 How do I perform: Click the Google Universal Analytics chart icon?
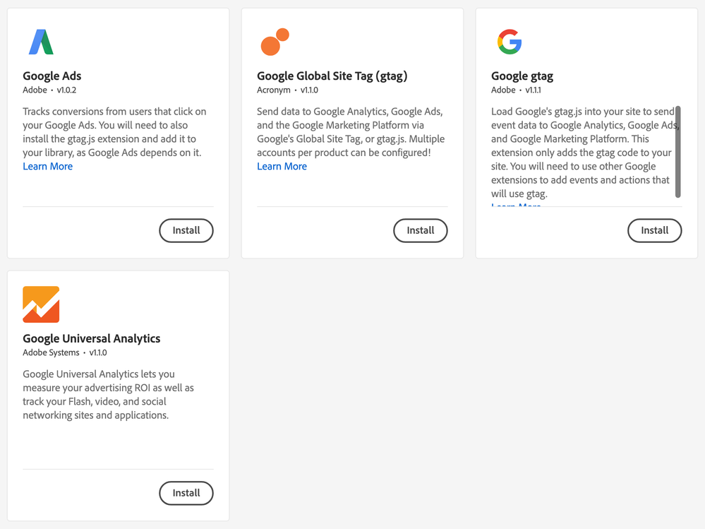point(41,304)
